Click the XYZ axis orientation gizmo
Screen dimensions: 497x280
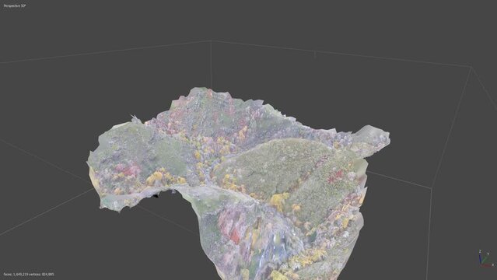click(x=486, y=258)
